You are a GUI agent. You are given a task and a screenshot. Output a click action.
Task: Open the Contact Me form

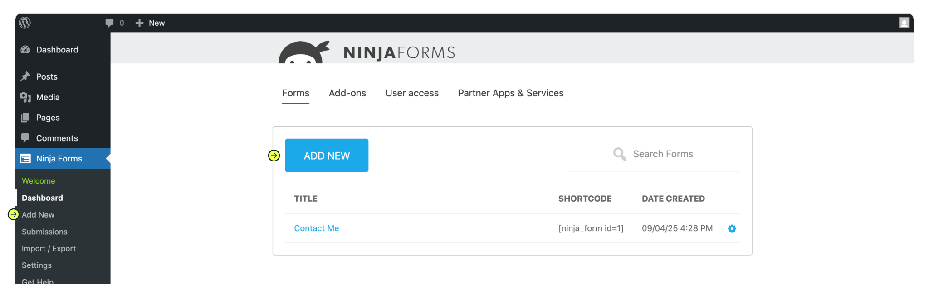[x=317, y=228]
